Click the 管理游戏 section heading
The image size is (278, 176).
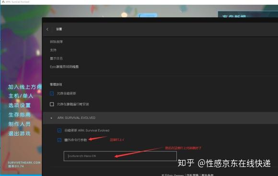pyautogui.click(x=56, y=84)
